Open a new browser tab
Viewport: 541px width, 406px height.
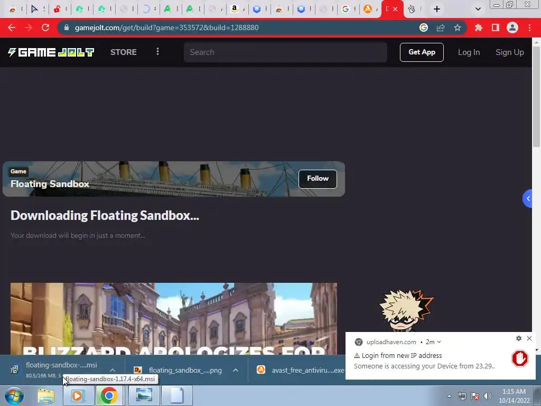[x=437, y=9]
